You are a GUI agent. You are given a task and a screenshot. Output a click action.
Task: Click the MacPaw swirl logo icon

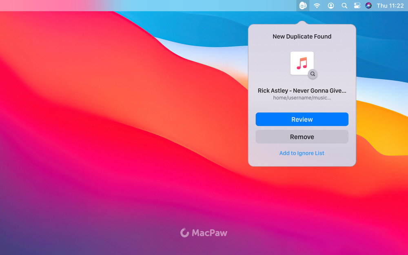(x=185, y=233)
